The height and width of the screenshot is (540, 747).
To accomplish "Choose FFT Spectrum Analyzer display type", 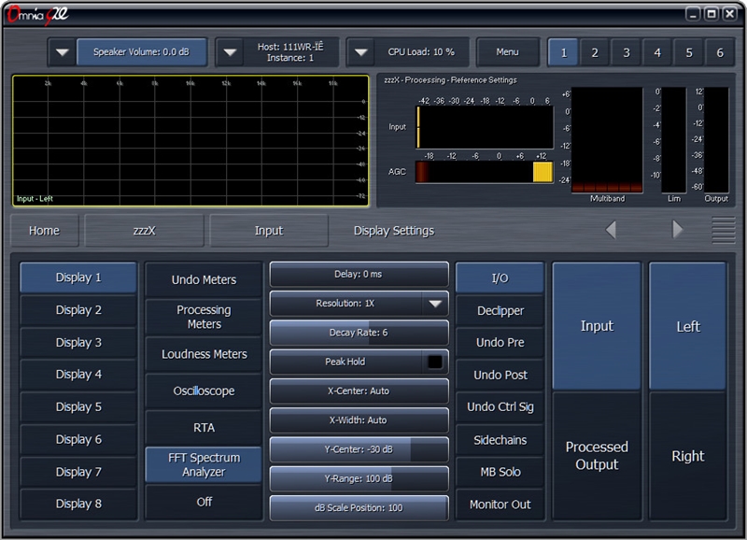I will tap(204, 464).
